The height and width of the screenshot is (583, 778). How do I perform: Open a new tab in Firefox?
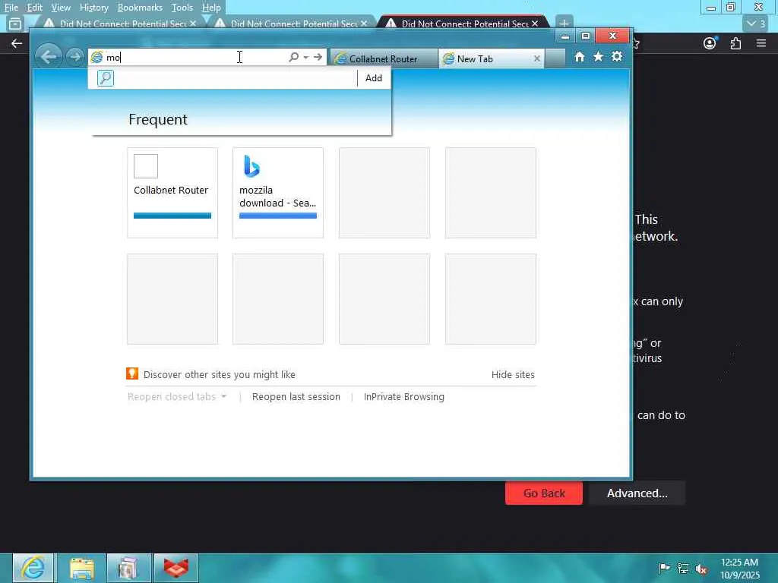pos(565,24)
